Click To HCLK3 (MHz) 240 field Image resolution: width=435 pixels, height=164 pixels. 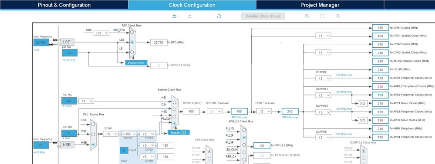click(380, 70)
